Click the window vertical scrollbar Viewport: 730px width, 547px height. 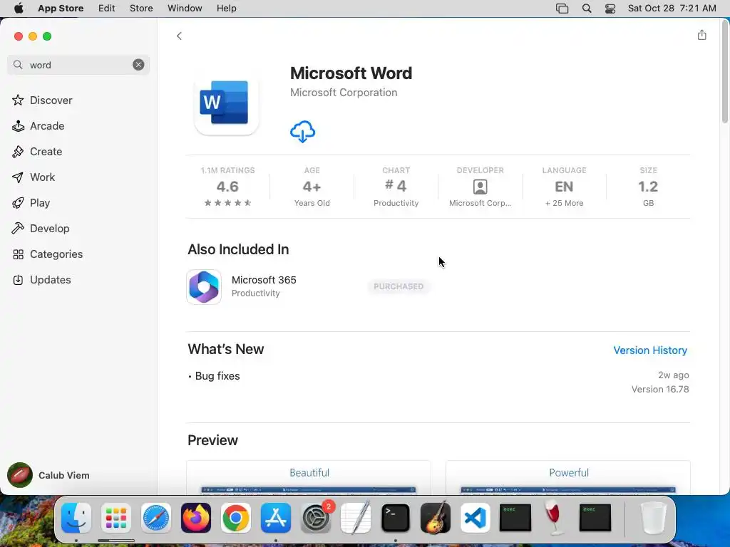pos(724,72)
